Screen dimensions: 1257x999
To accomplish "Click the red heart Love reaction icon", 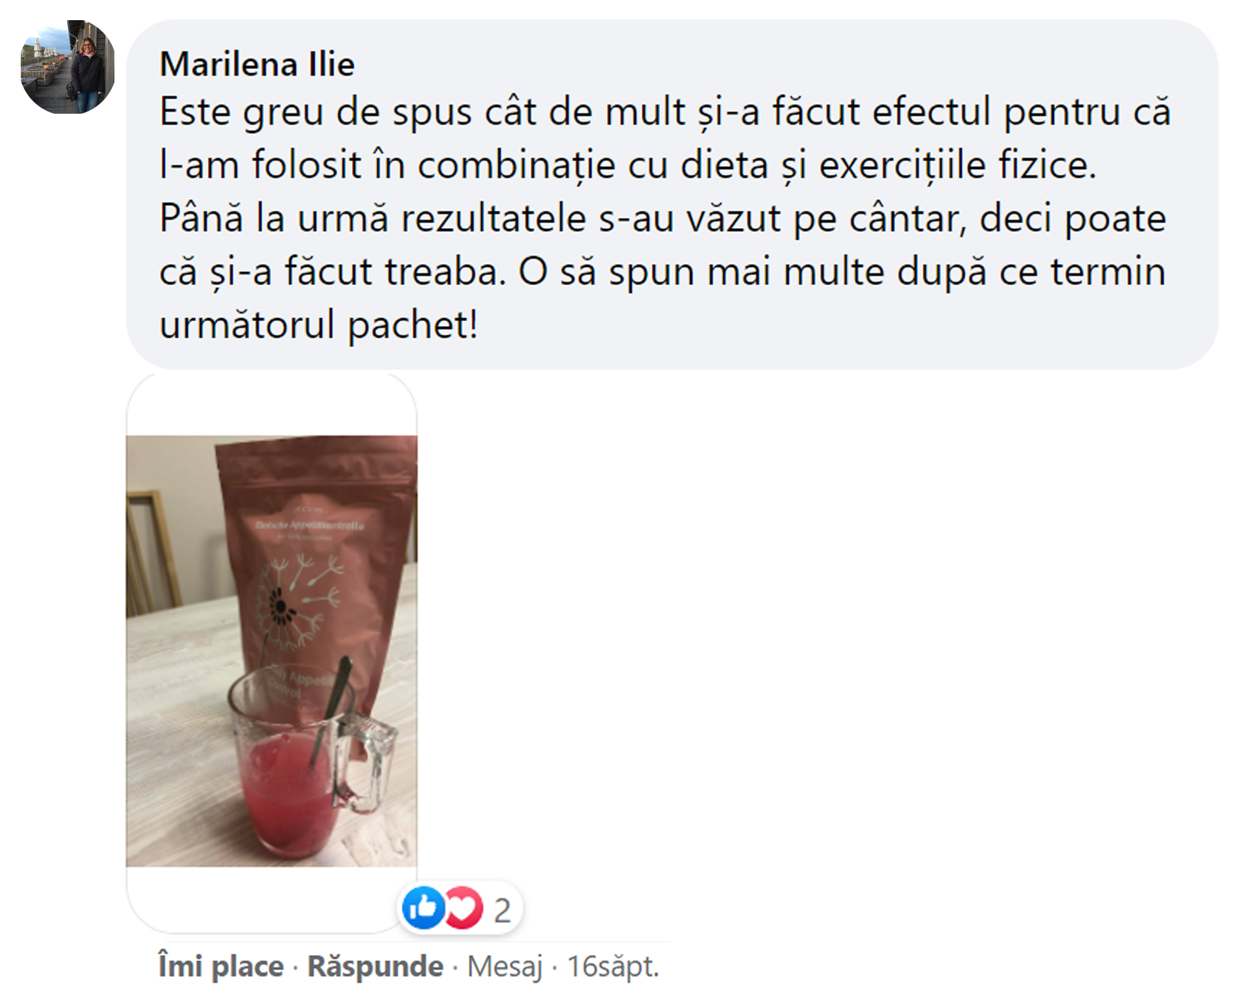I will point(464,907).
